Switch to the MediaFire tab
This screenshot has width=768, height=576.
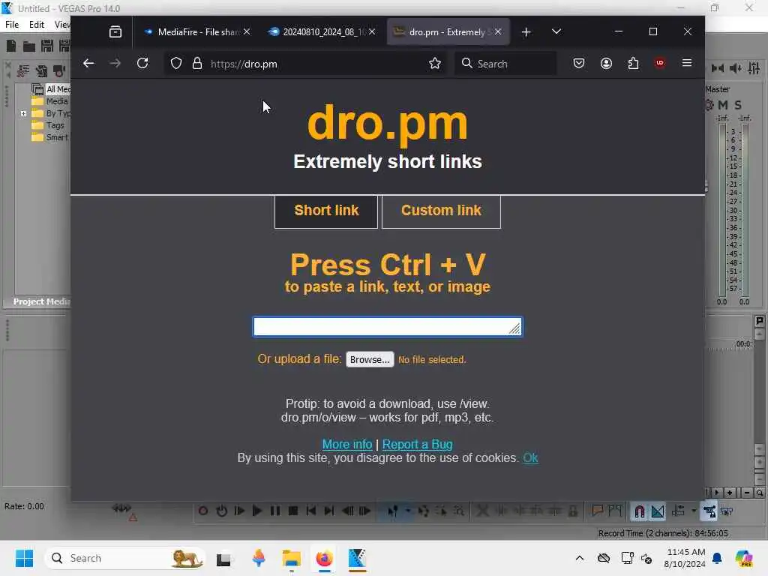192,31
